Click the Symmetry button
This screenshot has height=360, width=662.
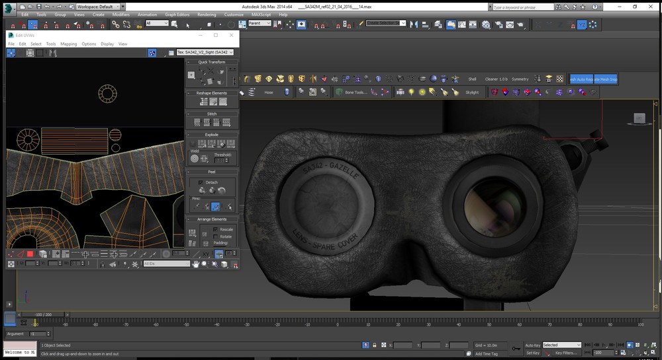[520, 79]
